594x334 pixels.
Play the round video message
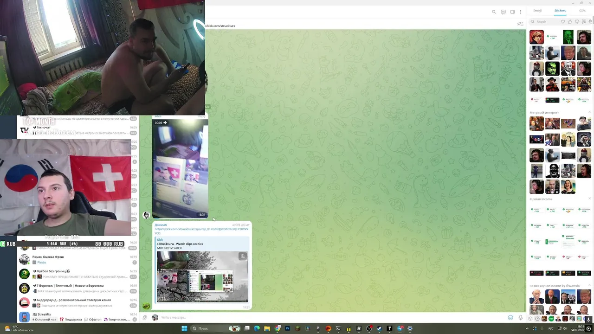coord(180,168)
